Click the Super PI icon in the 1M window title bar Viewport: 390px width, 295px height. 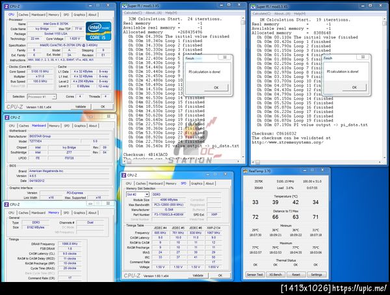pos(253,6)
